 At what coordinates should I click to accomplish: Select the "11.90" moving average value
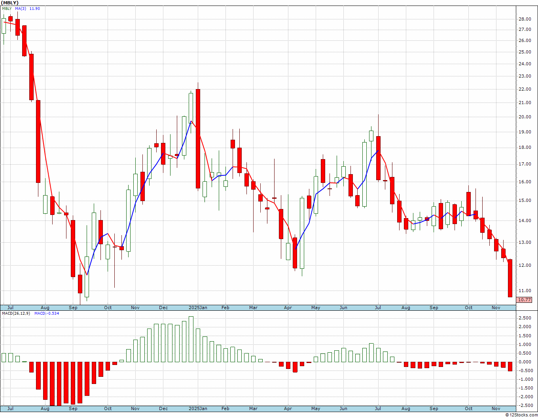point(35,9)
